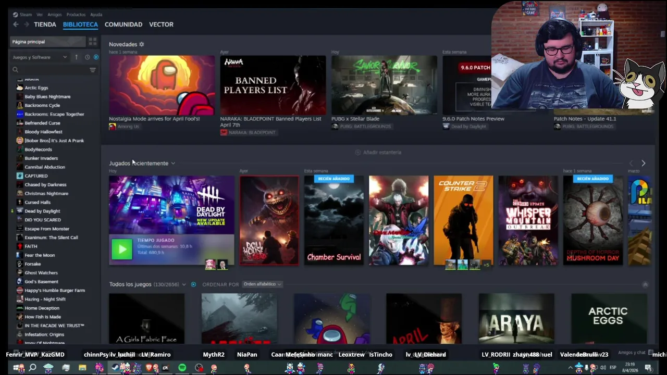This screenshot has width=667, height=375.
Task: Select Cannibal Abduction in sidebar
Action: (45, 167)
